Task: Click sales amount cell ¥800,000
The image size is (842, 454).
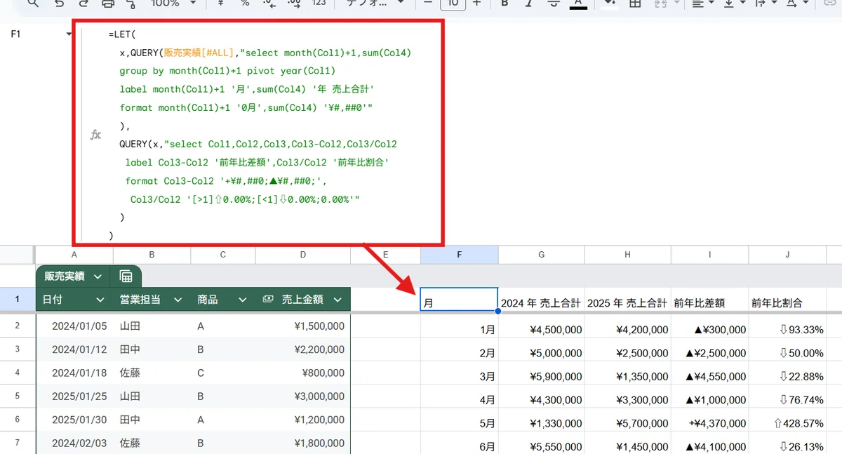Action: 303,373
